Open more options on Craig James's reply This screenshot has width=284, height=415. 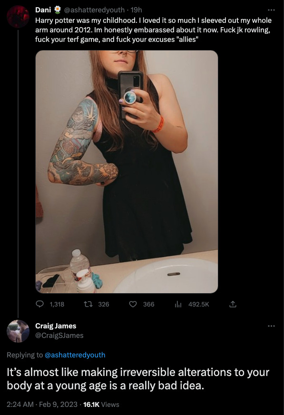coord(271,326)
